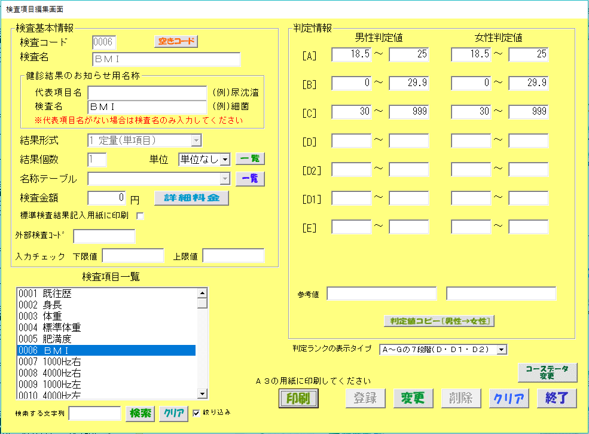Toggle 標準検査結果記入用紙に印刷 checkbox
Image resolution: width=589 pixels, height=434 pixels.
(x=141, y=215)
